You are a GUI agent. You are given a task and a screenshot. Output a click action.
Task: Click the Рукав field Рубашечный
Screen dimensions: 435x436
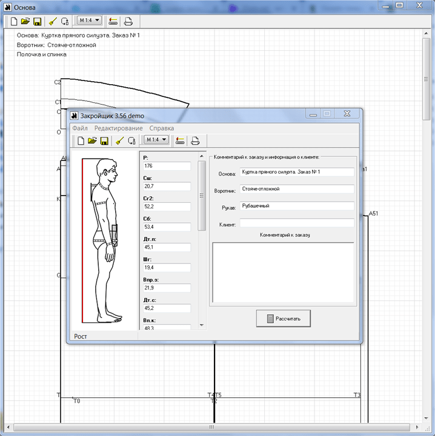click(297, 206)
